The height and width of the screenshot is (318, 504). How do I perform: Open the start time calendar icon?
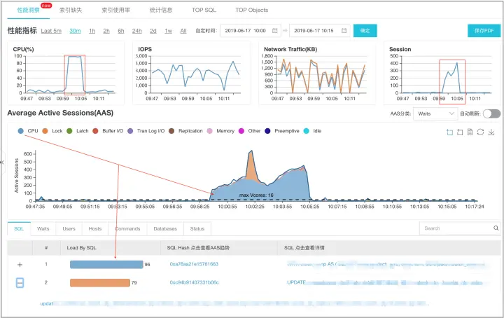click(x=275, y=31)
